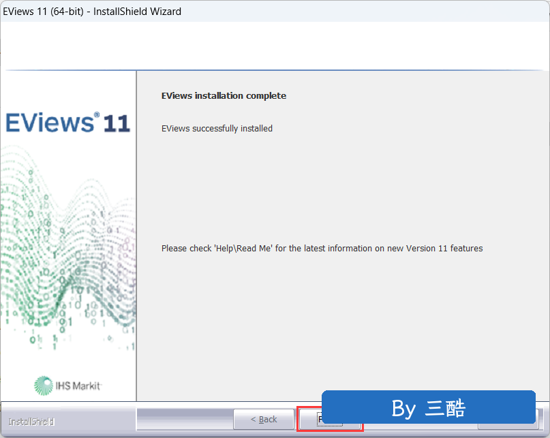This screenshot has width=550, height=438.
Task: Click the InstallShield label in the footer
Action: (31, 422)
